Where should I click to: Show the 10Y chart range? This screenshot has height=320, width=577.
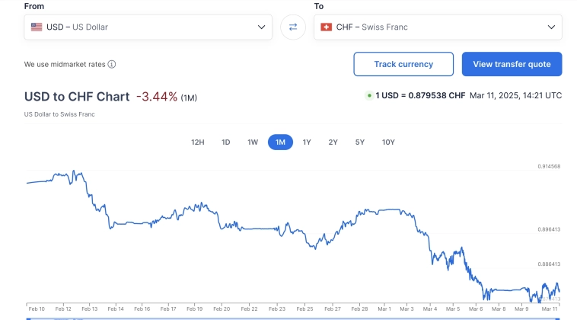[388, 142]
